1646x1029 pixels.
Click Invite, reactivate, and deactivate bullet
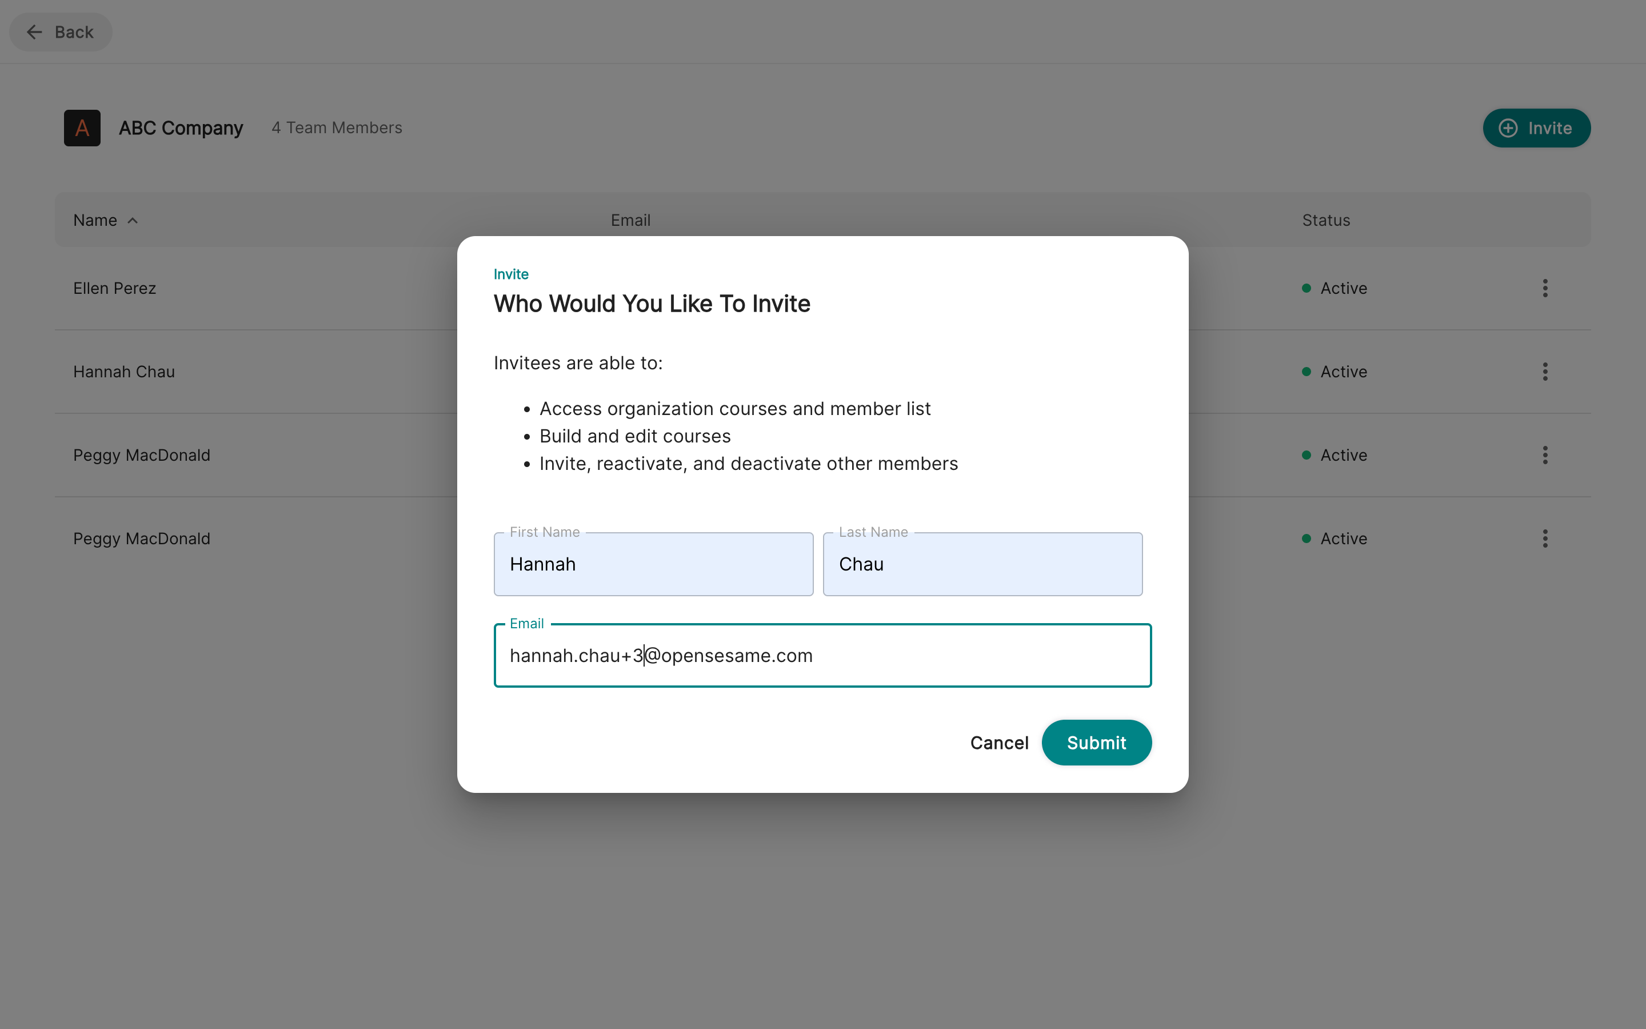tap(748, 464)
